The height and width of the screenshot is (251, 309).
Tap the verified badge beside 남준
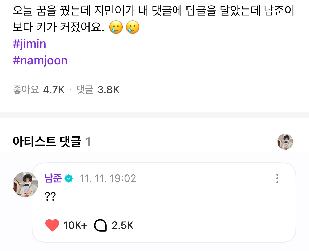[x=69, y=179]
